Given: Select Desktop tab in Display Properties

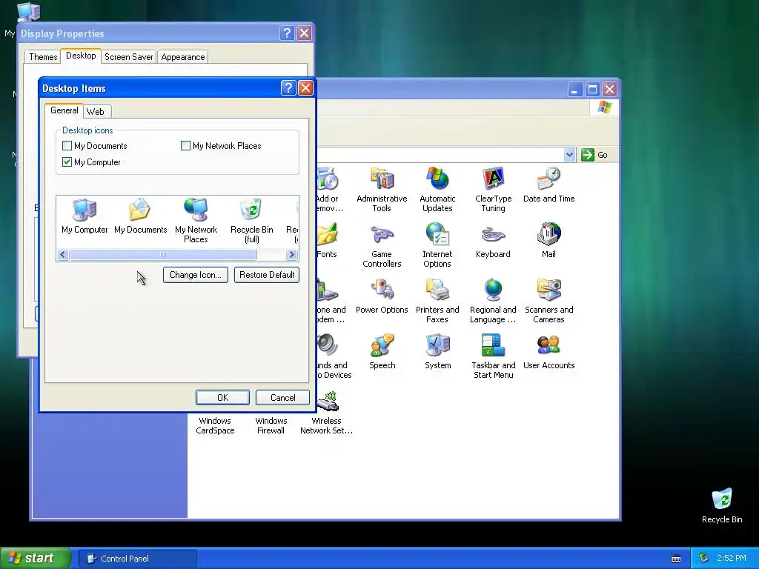Looking at the screenshot, I should (x=81, y=56).
